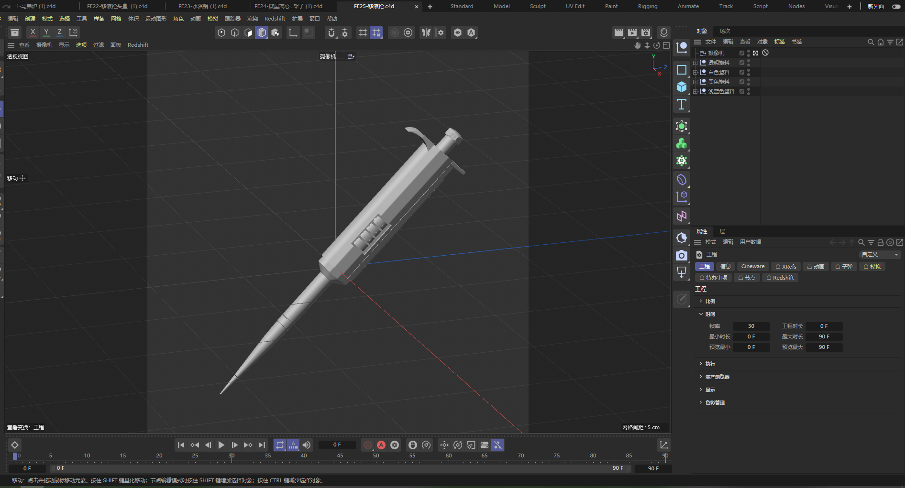Select the highlighted model mode cube icon
Image resolution: width=905 pixels, height=488 pixels.
point(262,33)
